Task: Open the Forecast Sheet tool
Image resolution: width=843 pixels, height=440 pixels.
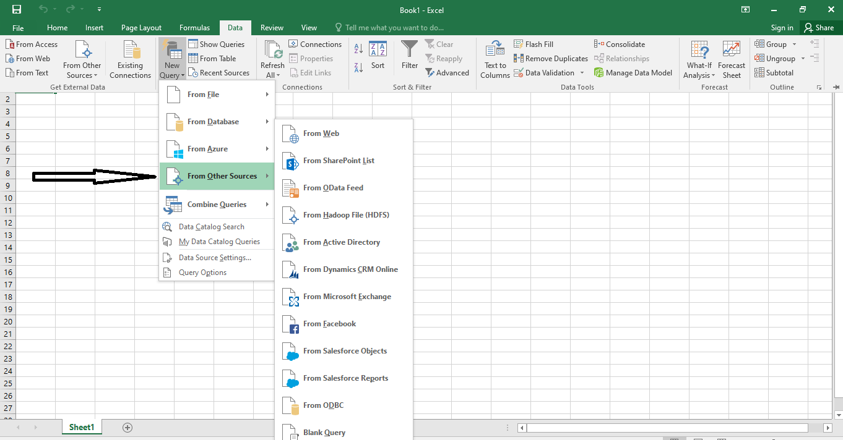Action: (732, 58)
